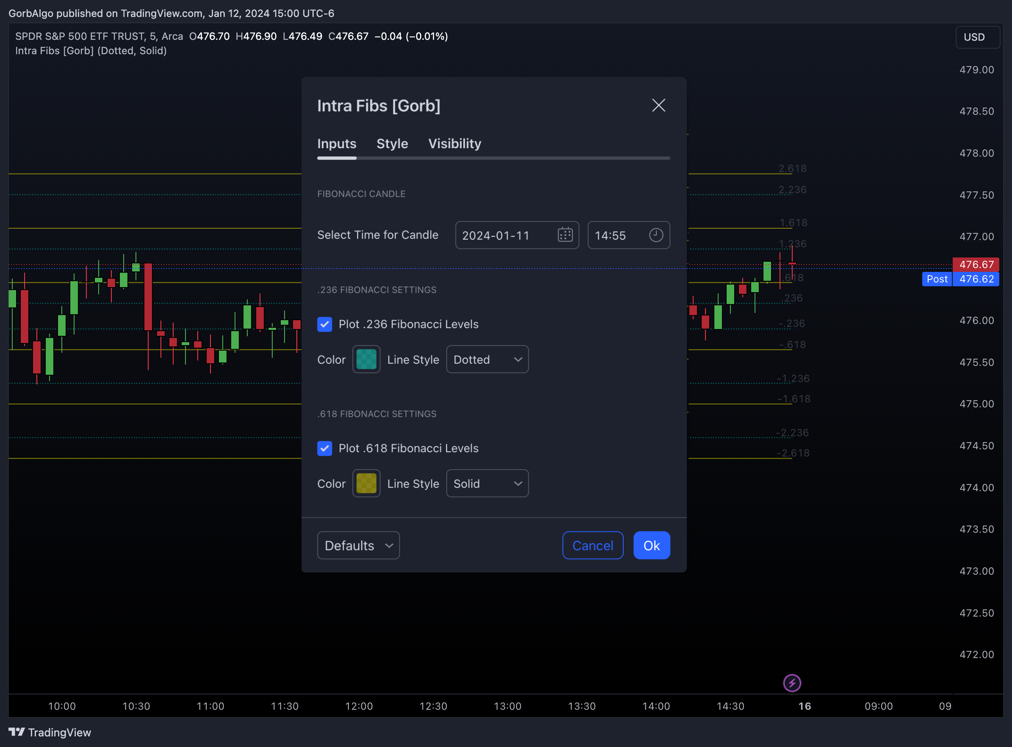
Task: Click the 2.236 Fibonacci level label
Action: point(792,189)
